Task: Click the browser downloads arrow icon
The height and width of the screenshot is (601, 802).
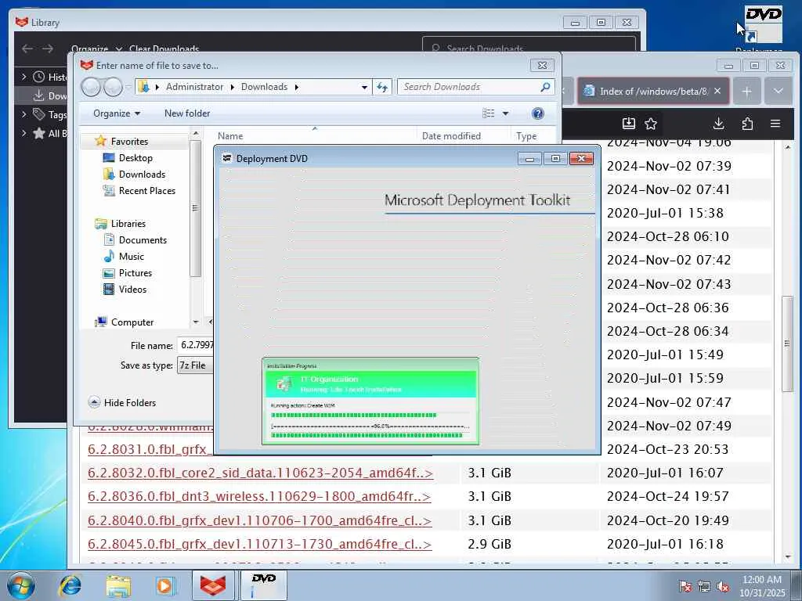Action: (x=718, y=123)
